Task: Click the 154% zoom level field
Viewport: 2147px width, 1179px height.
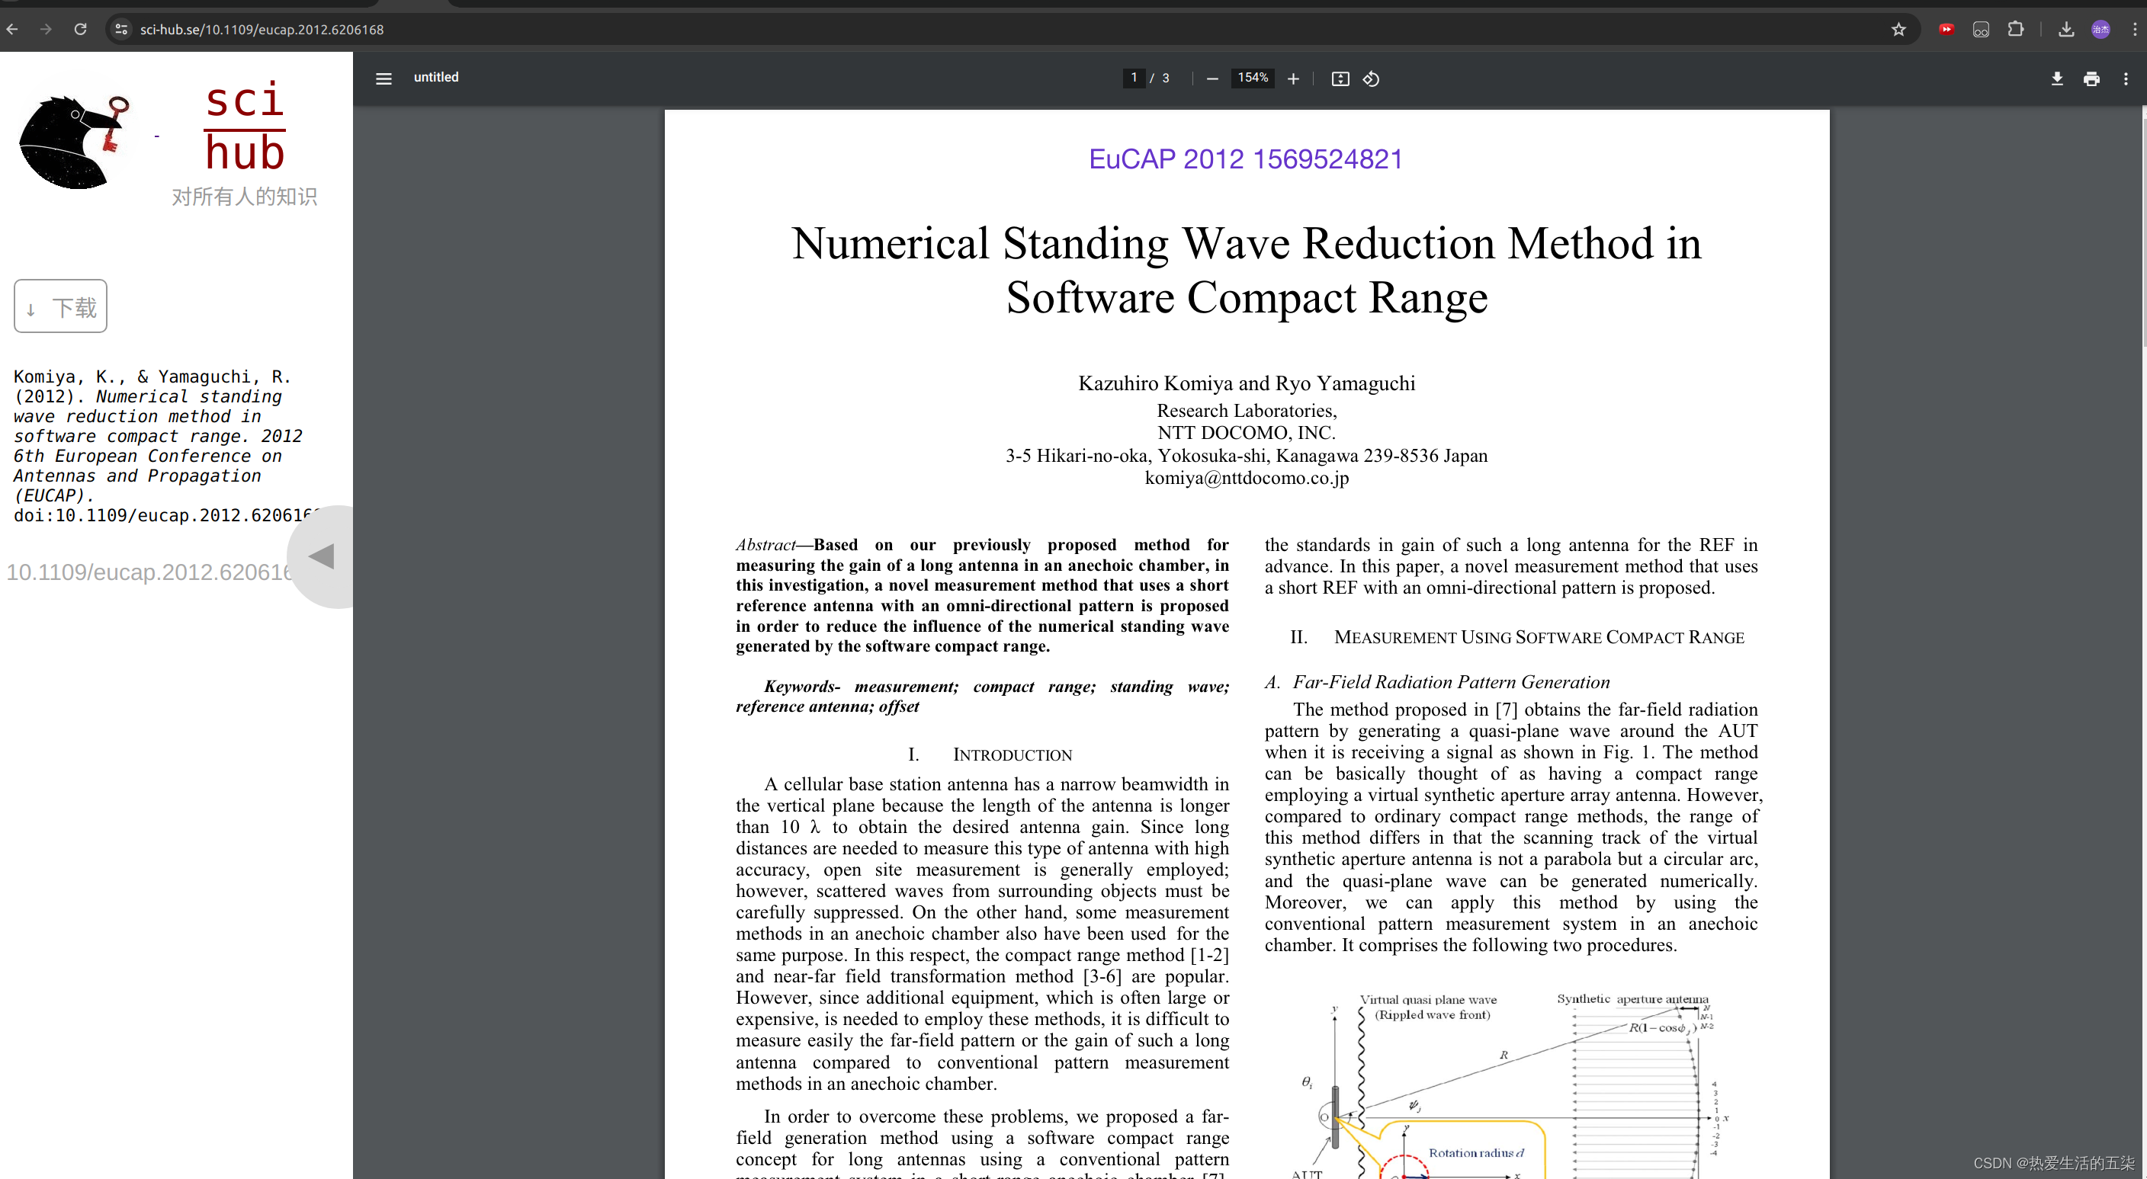Action: click(1252, 78)
